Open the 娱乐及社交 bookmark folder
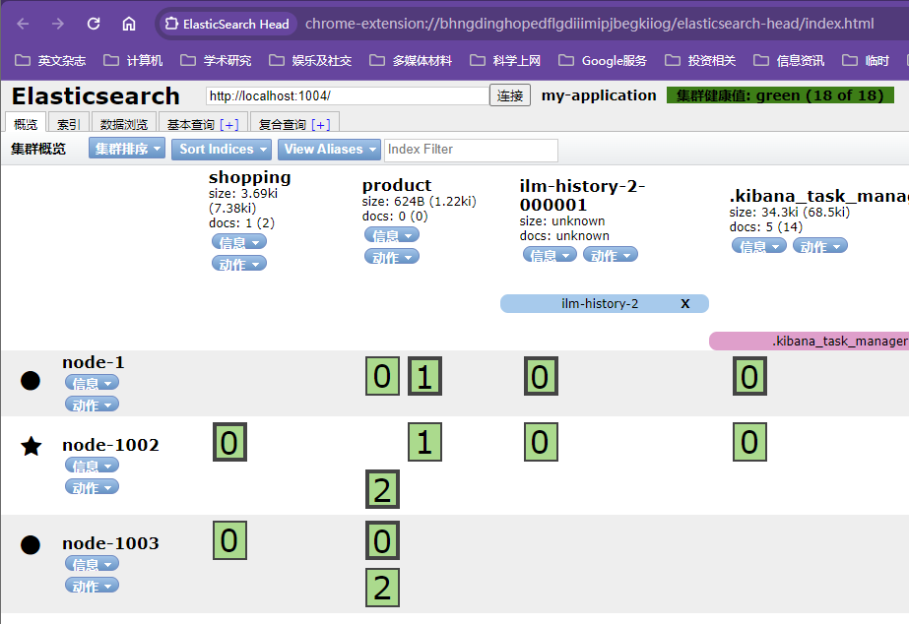This screenshot has height=624, width=909. [x=310, y=60]
